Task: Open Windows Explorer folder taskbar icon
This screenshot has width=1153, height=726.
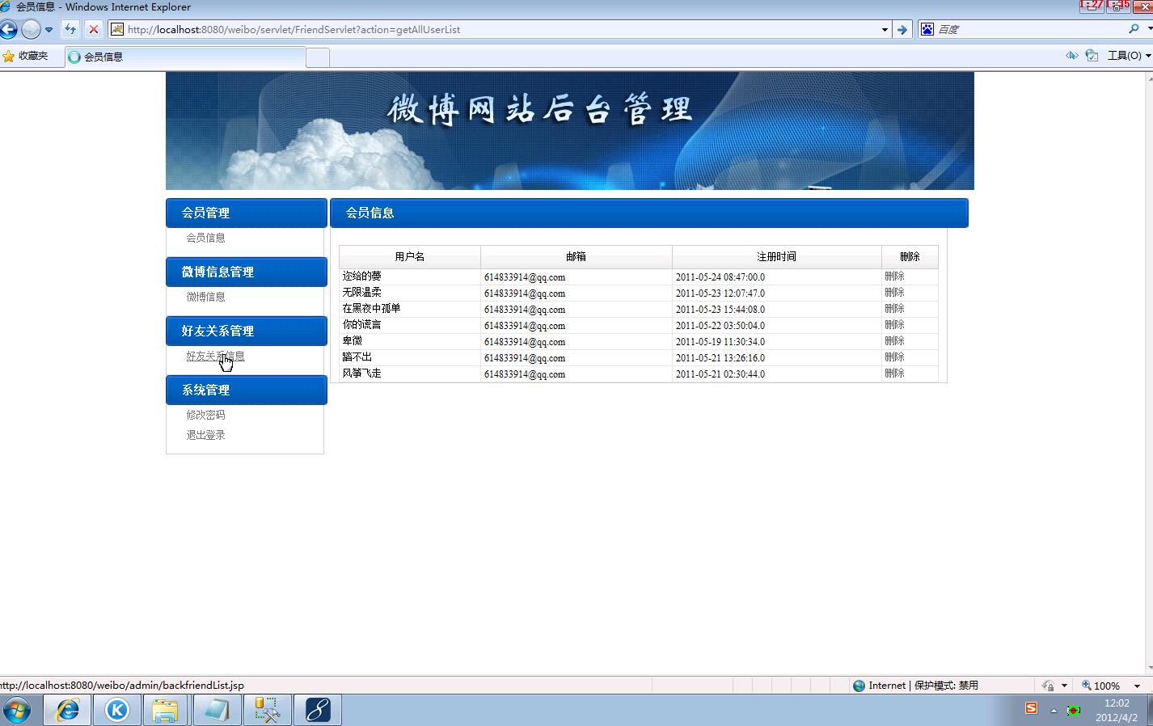Action: coord(166,711)
